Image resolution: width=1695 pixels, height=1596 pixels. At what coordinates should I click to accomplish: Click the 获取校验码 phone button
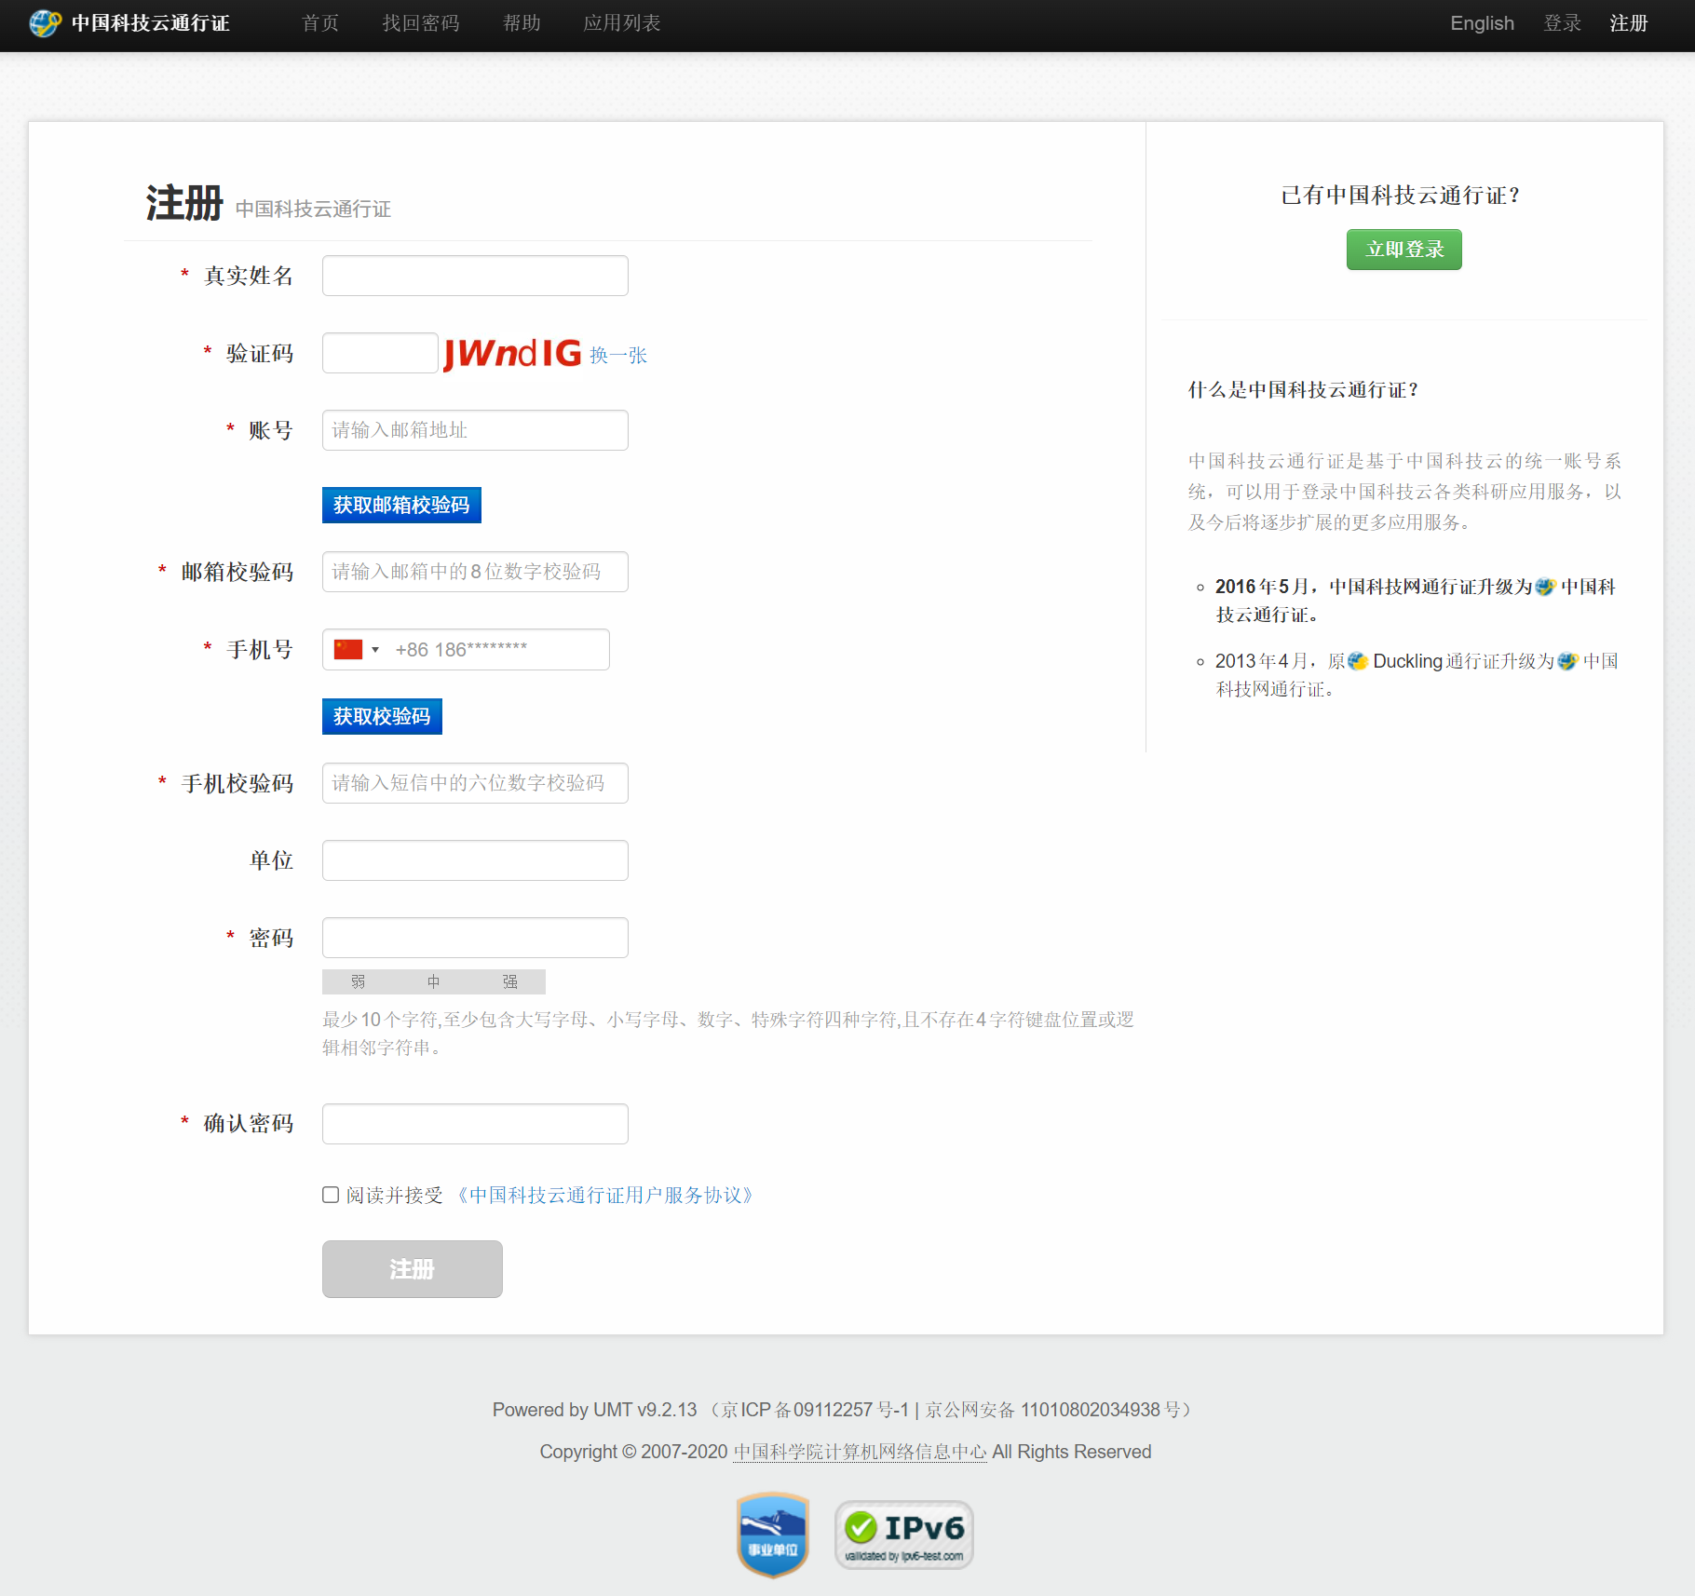(x=382, y=716)
